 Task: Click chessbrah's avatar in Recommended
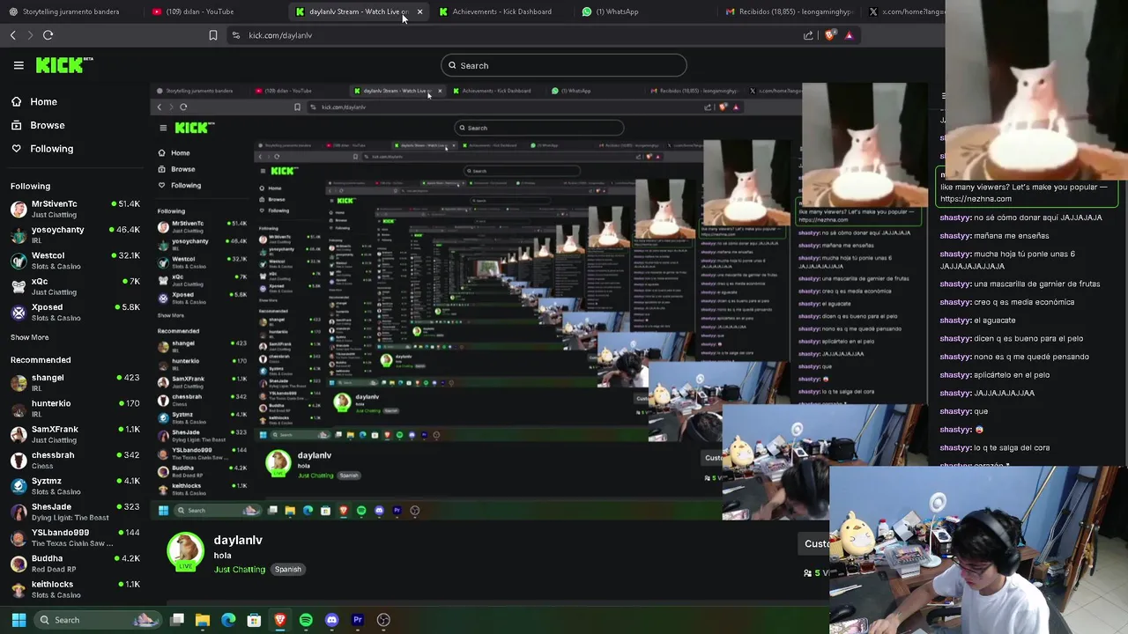[x=19, y=461]
